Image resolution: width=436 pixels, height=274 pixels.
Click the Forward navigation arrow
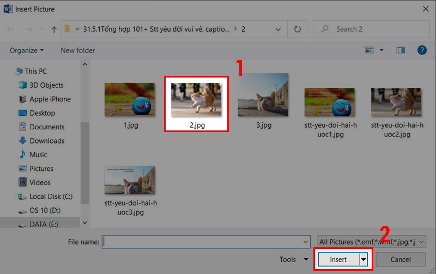point(28,29)
